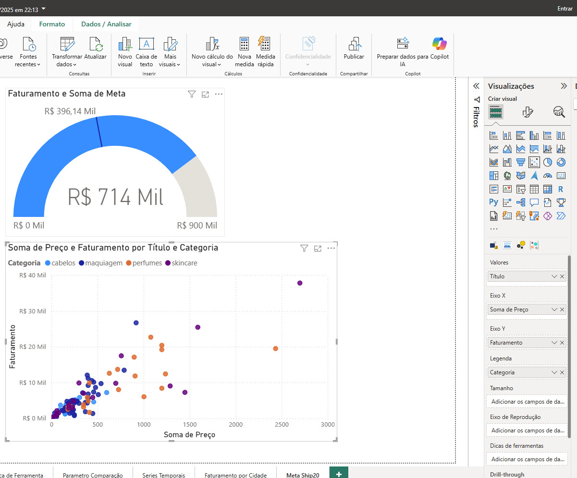Select the Power Automate visual
This screenshot has height=478, width=577.
[x=561, y=216]
